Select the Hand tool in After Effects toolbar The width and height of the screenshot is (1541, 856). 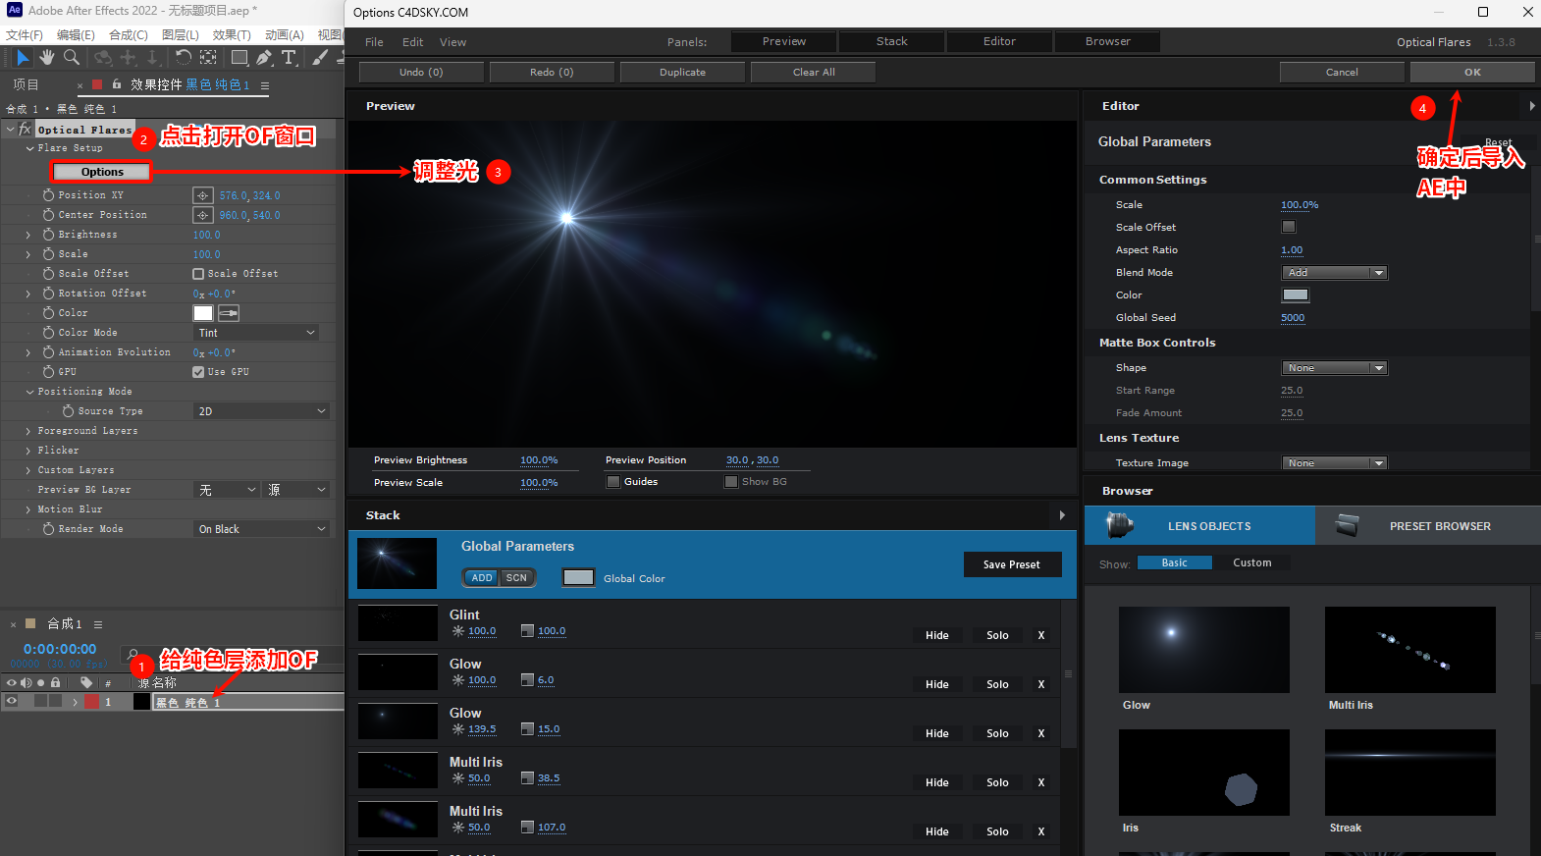point(46,58)
